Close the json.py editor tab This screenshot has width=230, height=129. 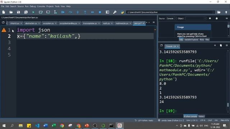[143, 23]
